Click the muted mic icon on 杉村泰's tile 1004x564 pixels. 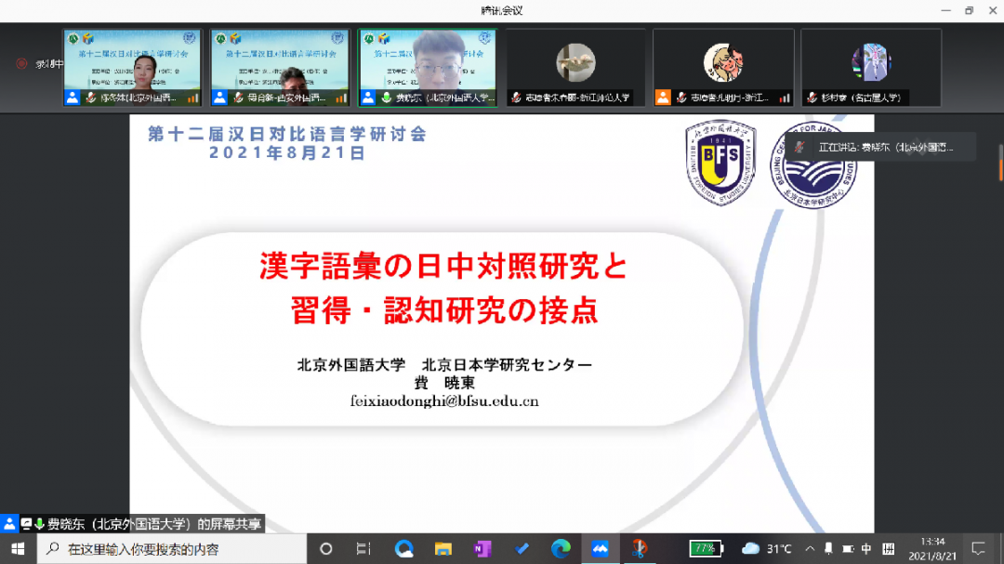[x=812, y=98]
